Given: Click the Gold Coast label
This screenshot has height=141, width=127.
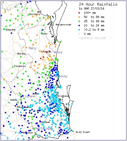Looking at the screenshot, I should click(x=83, y=132).
